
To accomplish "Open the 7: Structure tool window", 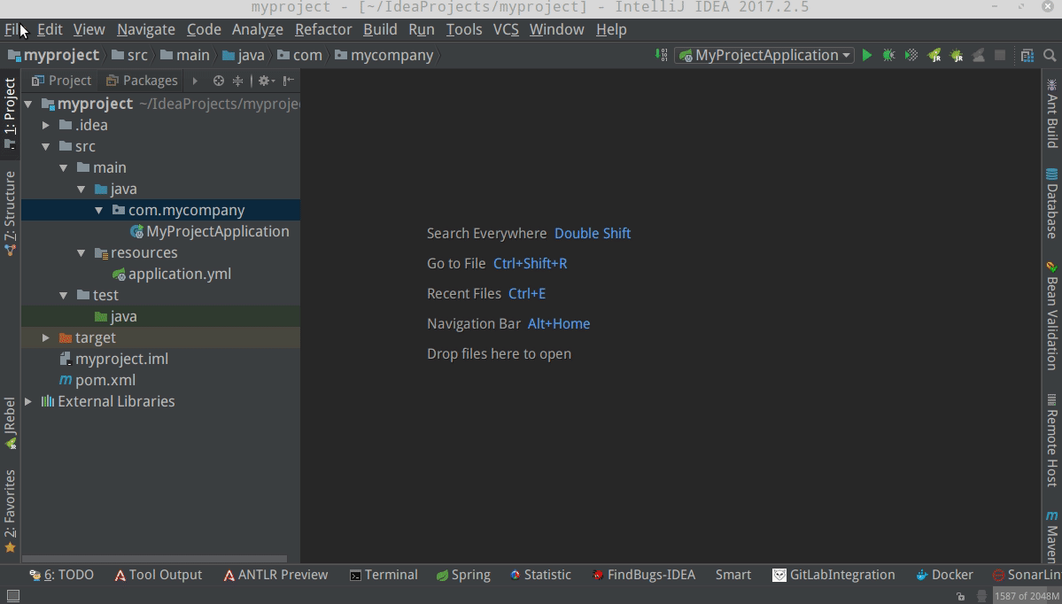I will [10, 213].
